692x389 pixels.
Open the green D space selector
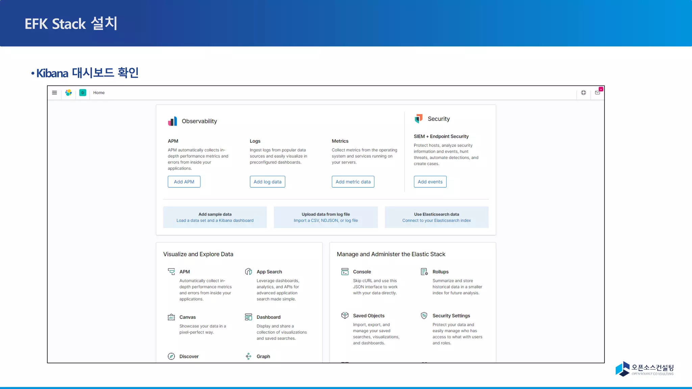[83, 93]
